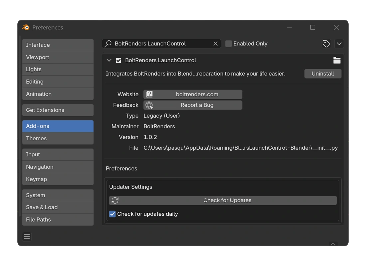Open the File Paths section

click(58, 220)
